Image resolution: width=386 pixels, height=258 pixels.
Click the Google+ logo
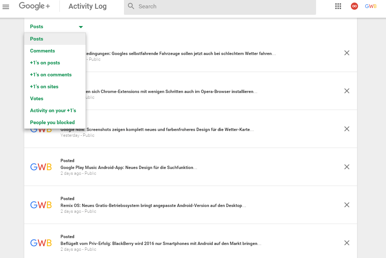coord(35,6)
